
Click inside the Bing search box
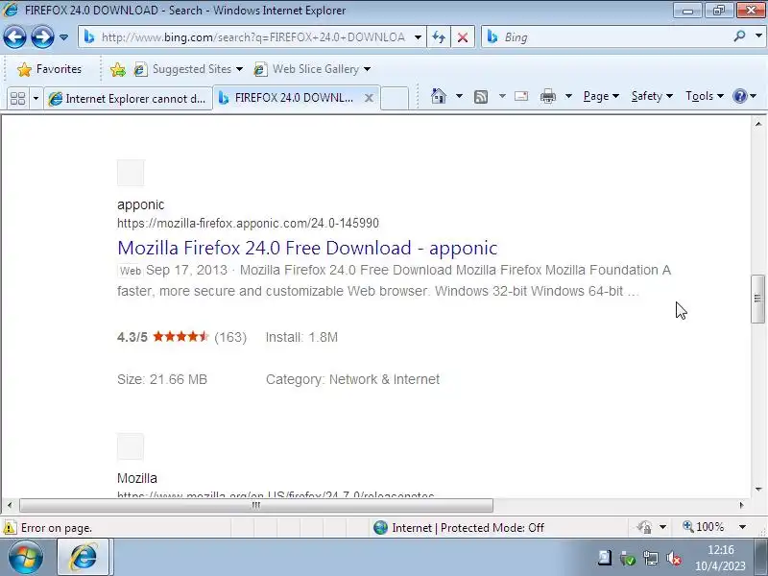click(x=606, y=37)
